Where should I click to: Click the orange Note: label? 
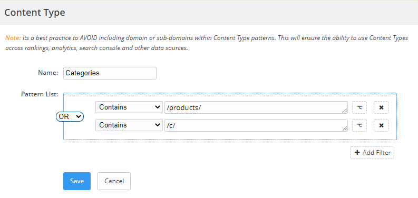13,38
